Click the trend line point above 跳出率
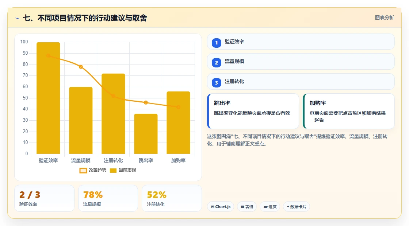Viewport: 409px width, 226px height. [146, 102]
